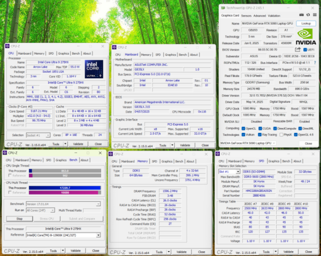Click the CPU-Z title bar icon of Bench window

tap(5, 153)
